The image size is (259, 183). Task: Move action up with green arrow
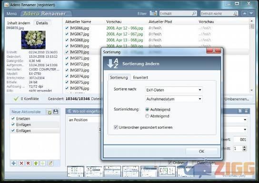[x=36, y=163]
